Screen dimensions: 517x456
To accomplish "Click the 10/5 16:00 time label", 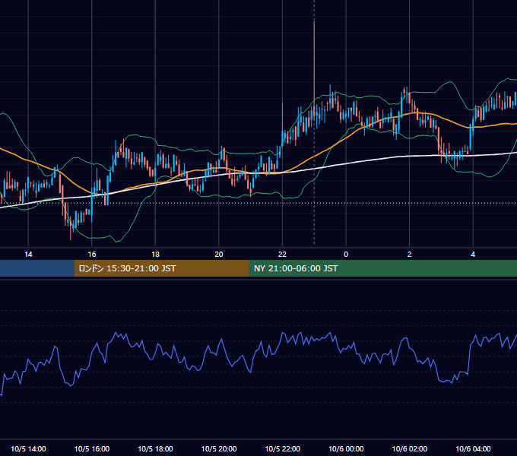I will [92, 448].
